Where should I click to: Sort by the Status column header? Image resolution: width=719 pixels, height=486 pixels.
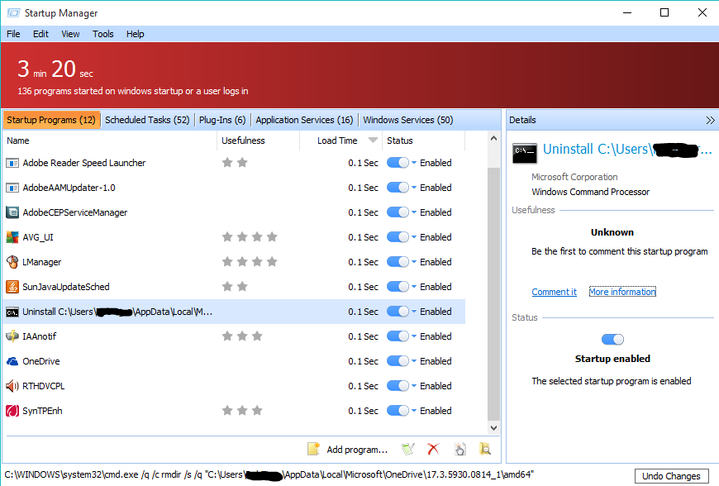[424, 141]
